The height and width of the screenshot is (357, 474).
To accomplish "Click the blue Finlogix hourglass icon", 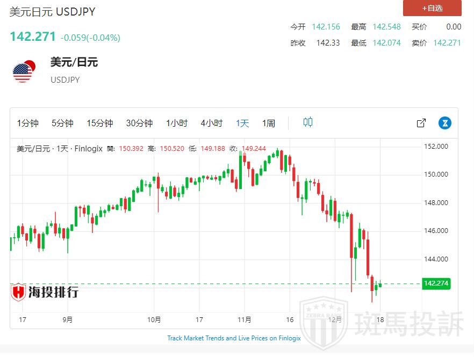I will (x=444, y=123).
